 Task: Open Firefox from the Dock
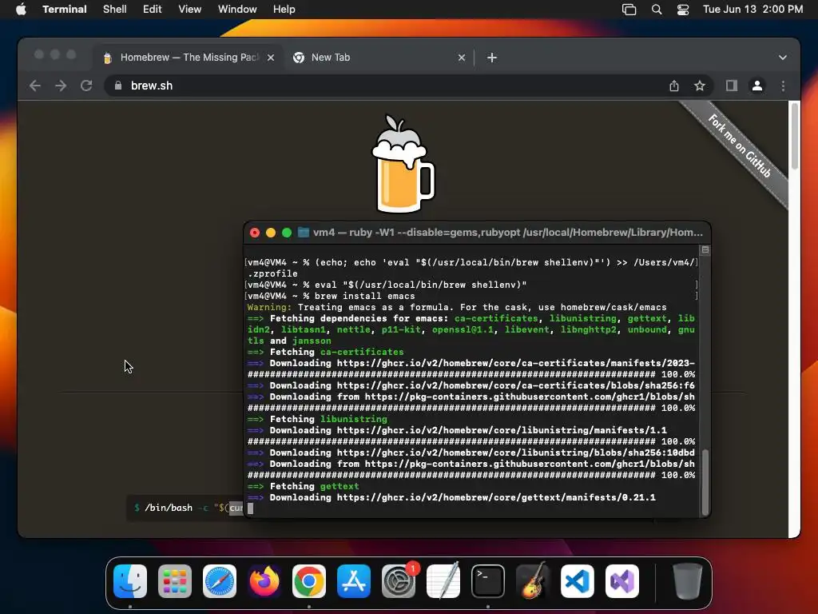point(264,581)
